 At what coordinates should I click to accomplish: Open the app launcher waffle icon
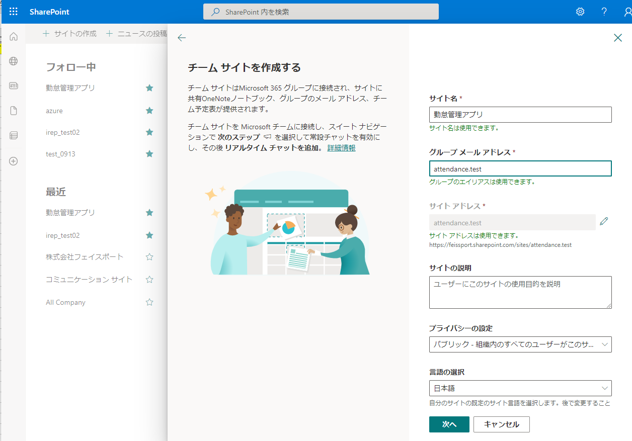tap(14, 12)
